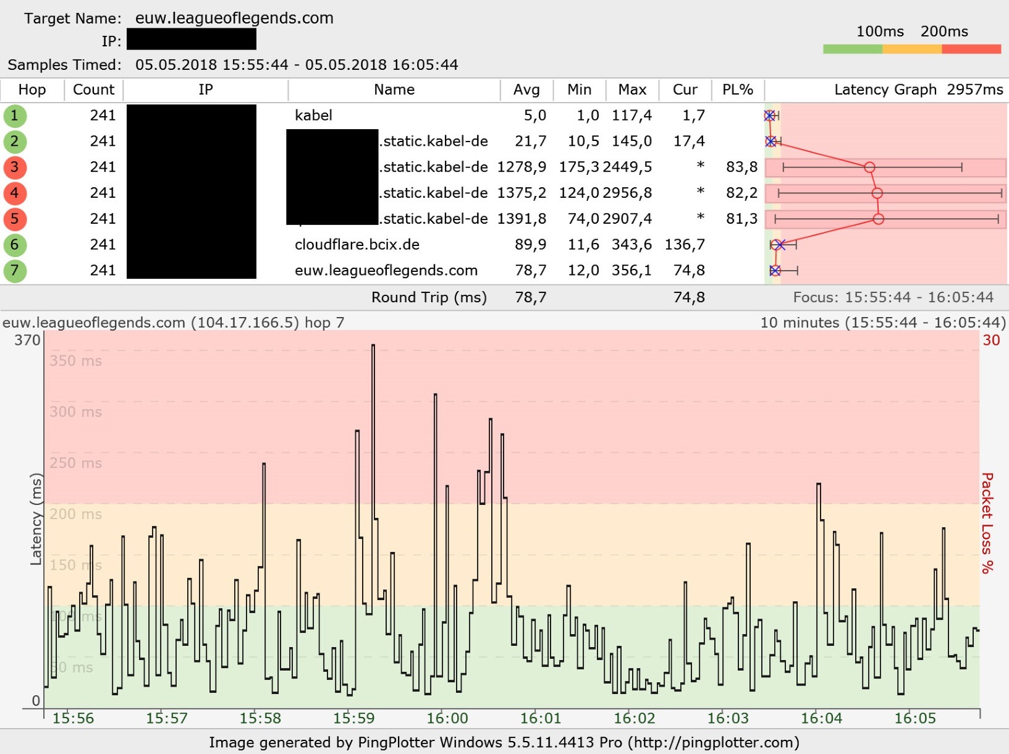
Task: Click hop 7 max value 356,1
Action: click(x=631, y=271)
